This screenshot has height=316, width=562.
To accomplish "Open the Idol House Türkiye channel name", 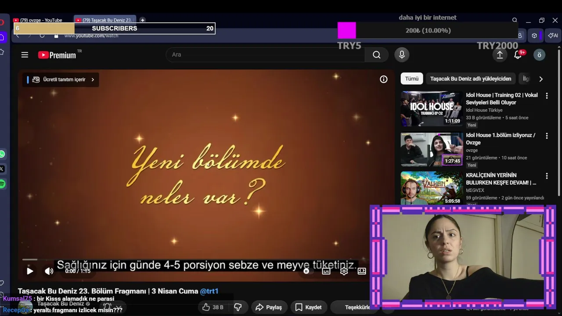I will (484, 110).
